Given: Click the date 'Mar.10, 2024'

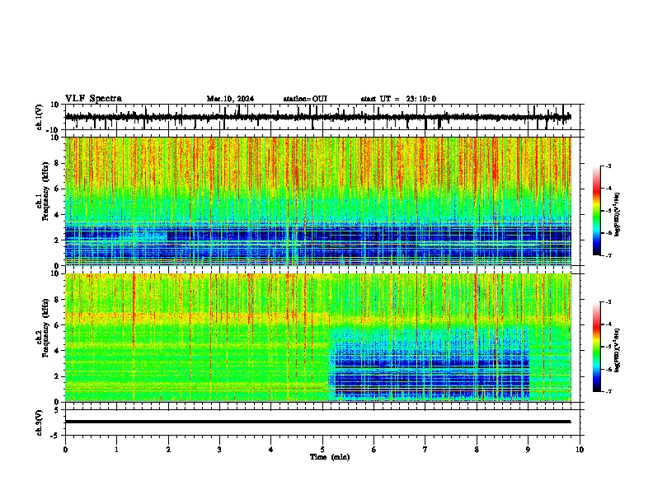Looking at the screenshot, I should (230, 99).
